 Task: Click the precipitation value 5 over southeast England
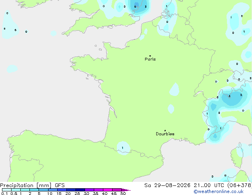[x=135, y=7]
